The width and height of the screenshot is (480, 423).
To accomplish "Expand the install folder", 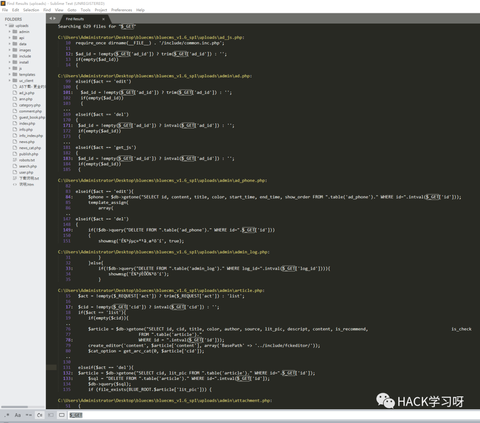I will [9, 62].
